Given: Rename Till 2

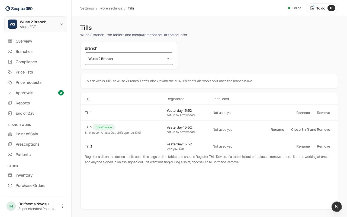Looking at the screenshot, I should pos(277,130).
